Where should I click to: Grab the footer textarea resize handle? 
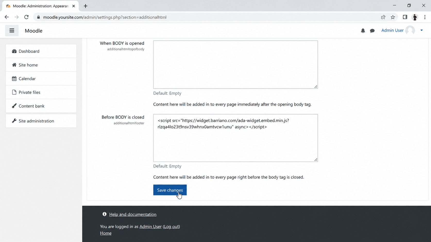click(x=316, y=160)
